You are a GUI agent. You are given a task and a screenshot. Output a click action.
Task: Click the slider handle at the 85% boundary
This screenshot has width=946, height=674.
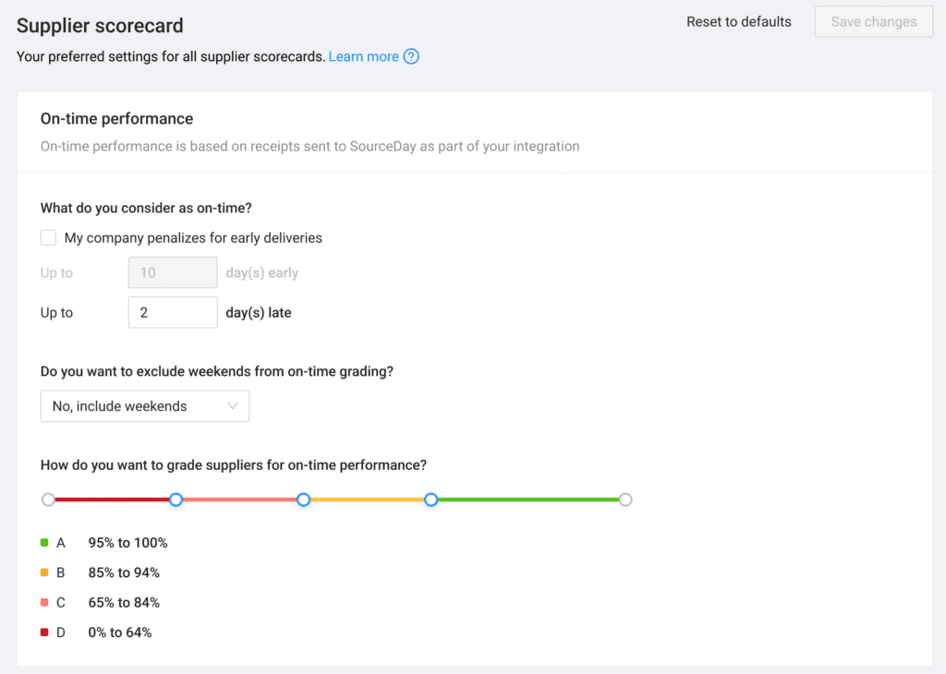point(303,499)
